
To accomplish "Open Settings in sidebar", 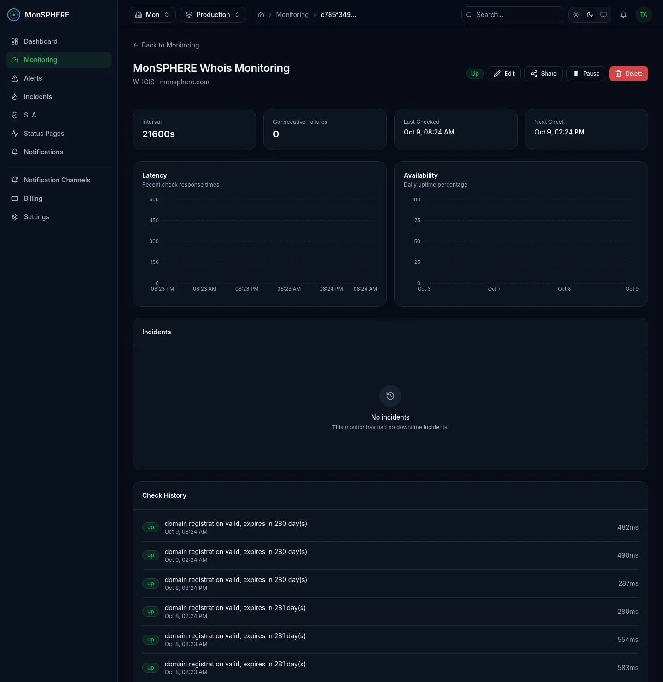I will click(x=58, y=217).
